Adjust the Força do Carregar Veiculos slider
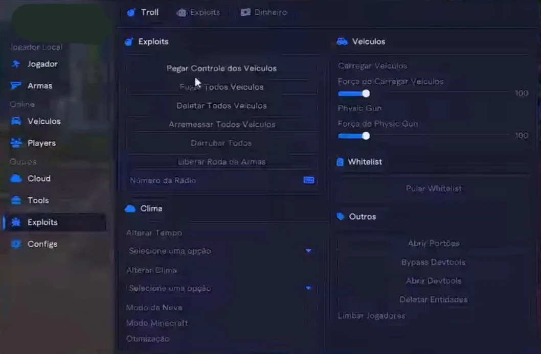This screenshot has height=354, width=541. point(423,93)
